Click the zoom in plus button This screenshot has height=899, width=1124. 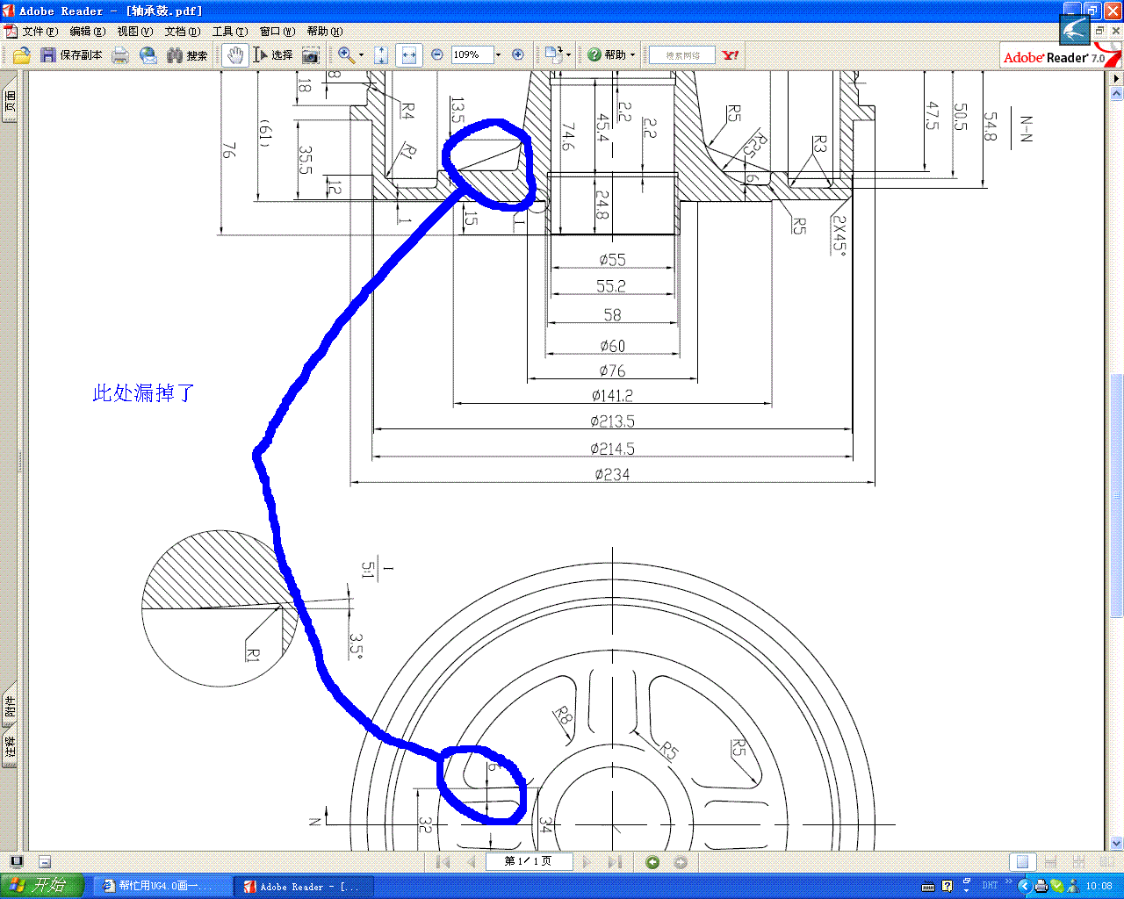[x=518, y=55]
